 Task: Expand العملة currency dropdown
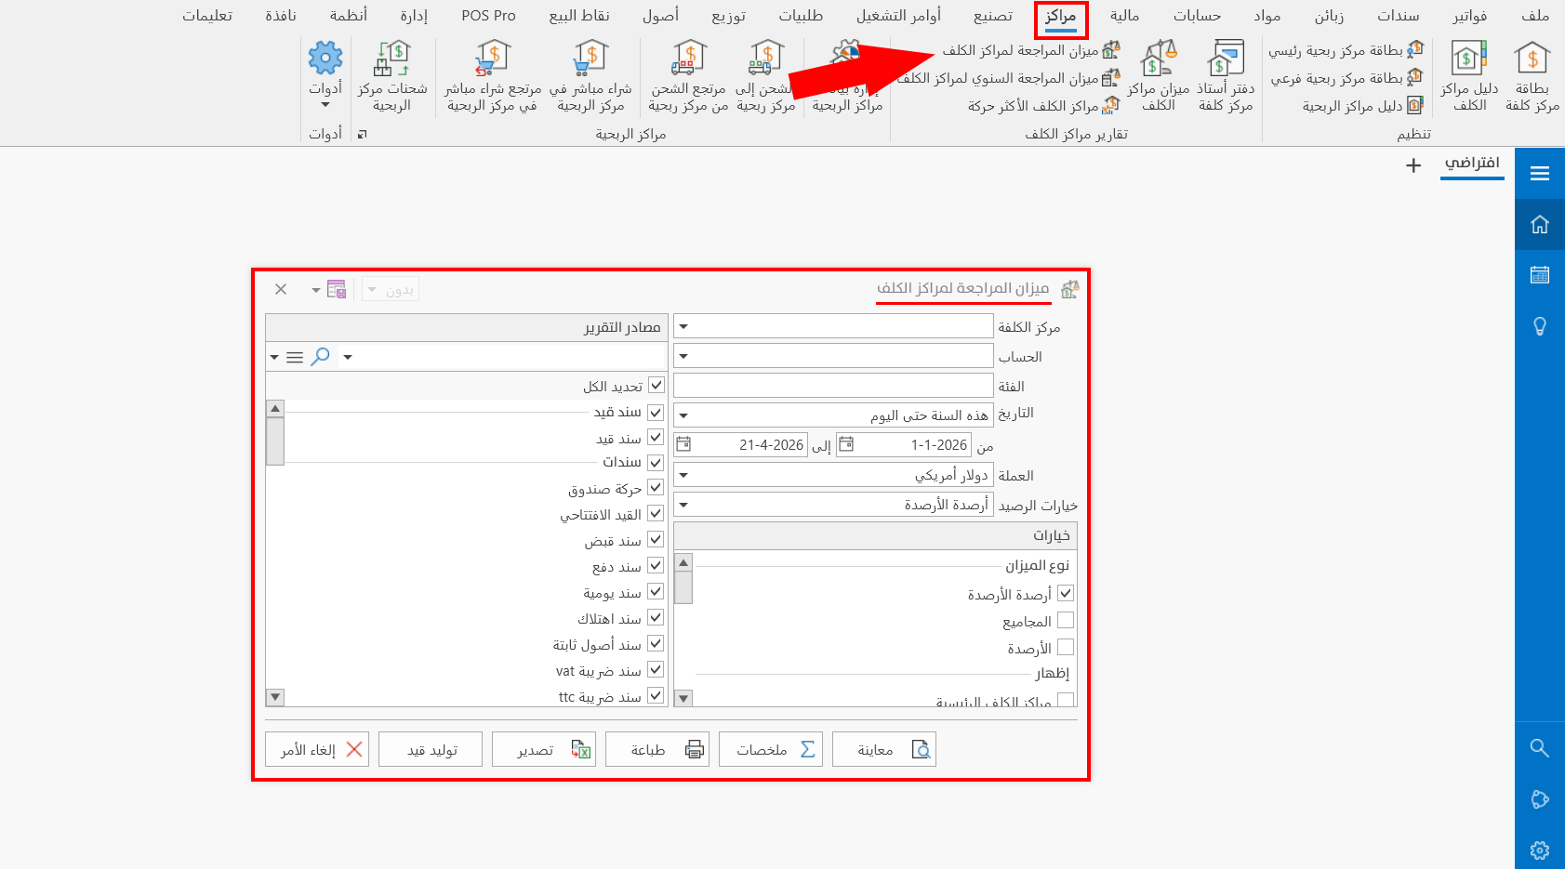(x=683, y=475)
